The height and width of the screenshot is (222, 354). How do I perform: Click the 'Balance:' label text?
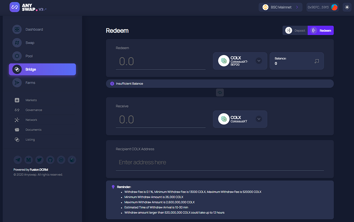pyautogui.click(x=280, y=58)
